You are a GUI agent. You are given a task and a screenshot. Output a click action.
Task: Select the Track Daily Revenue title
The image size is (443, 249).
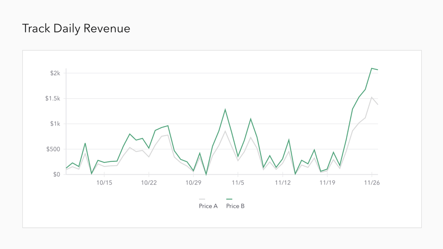pos(76,29)
